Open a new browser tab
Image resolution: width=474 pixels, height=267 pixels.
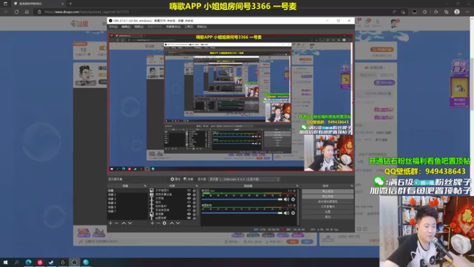[71, 4]
